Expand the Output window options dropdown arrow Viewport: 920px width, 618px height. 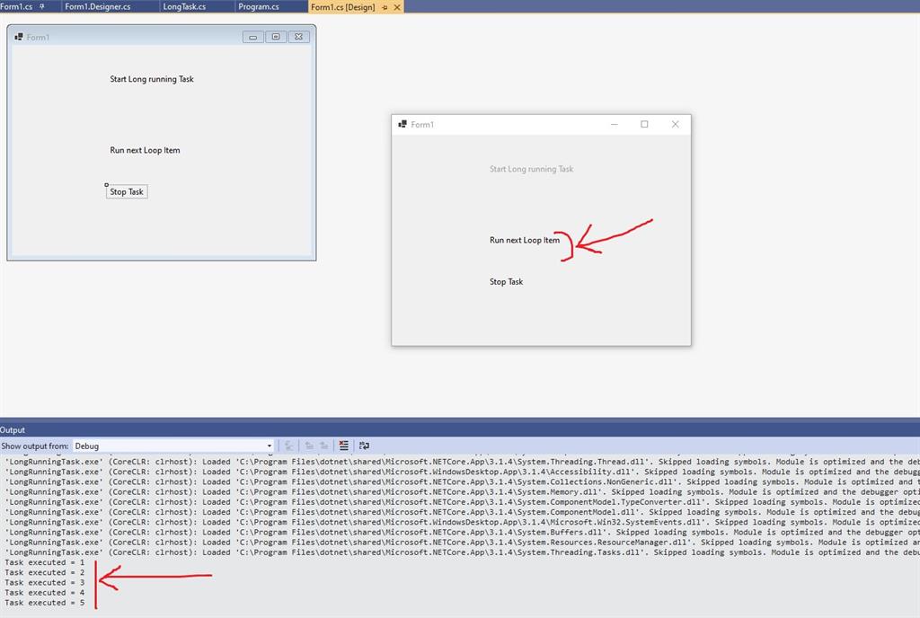pos(269,446)
